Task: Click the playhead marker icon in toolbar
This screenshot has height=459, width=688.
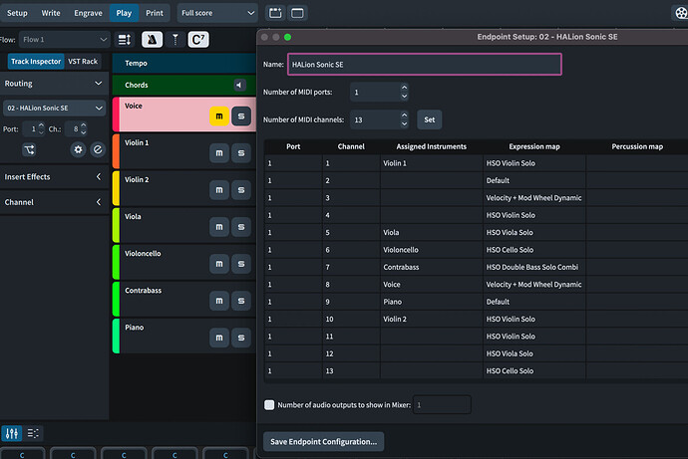Action: [x=175, y=40]
